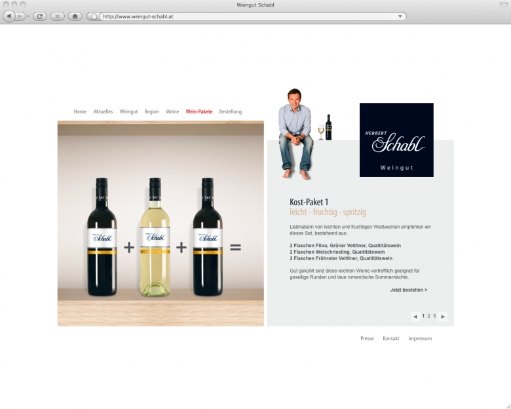Open the Weine menu item

tap(172, 111)
